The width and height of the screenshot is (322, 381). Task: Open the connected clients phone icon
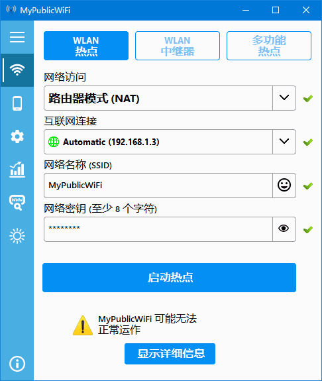[x=17, y=103]
